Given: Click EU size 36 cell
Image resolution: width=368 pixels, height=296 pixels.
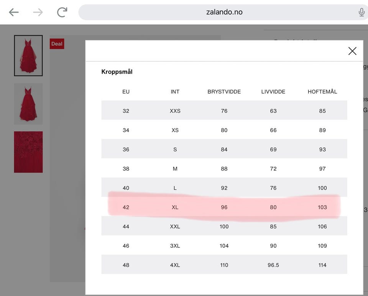Looking at the screenshot, I should coord(126,149).
